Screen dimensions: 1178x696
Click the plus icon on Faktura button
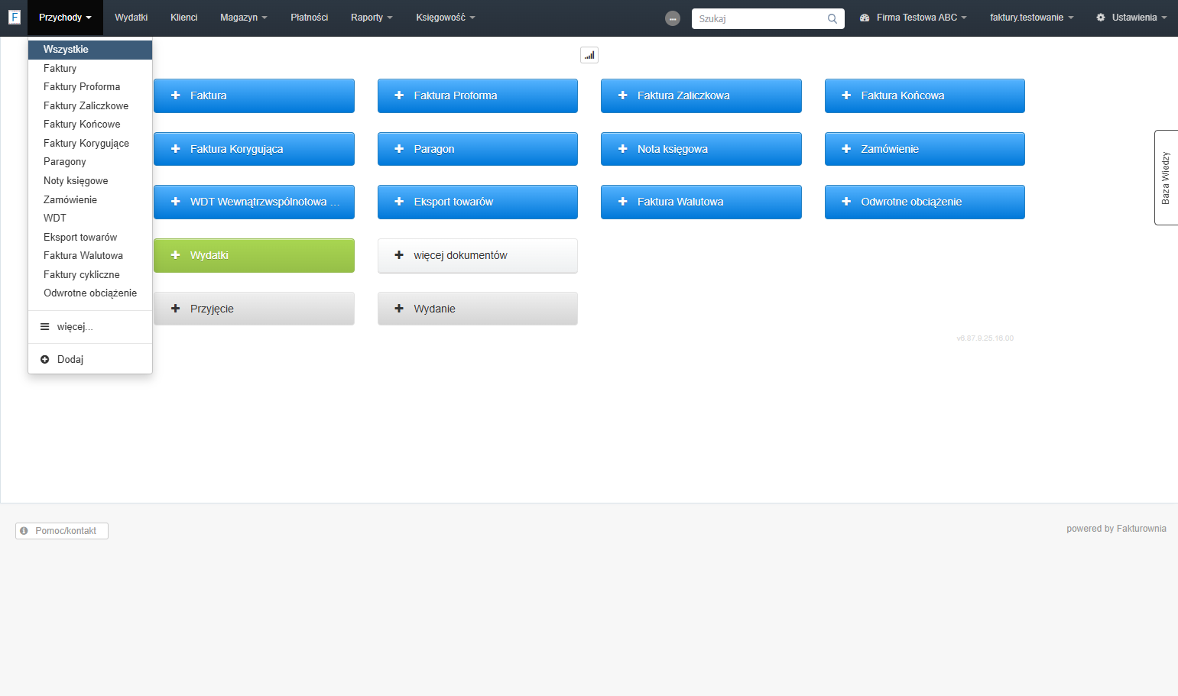pos(175,95)
